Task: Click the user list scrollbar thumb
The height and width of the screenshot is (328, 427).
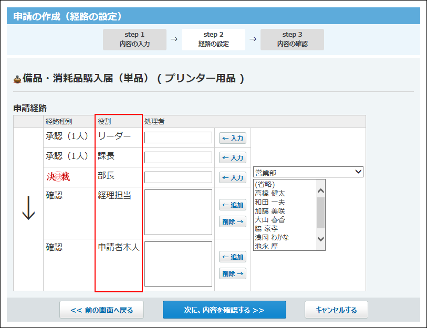Action: [x=321, y=213]
